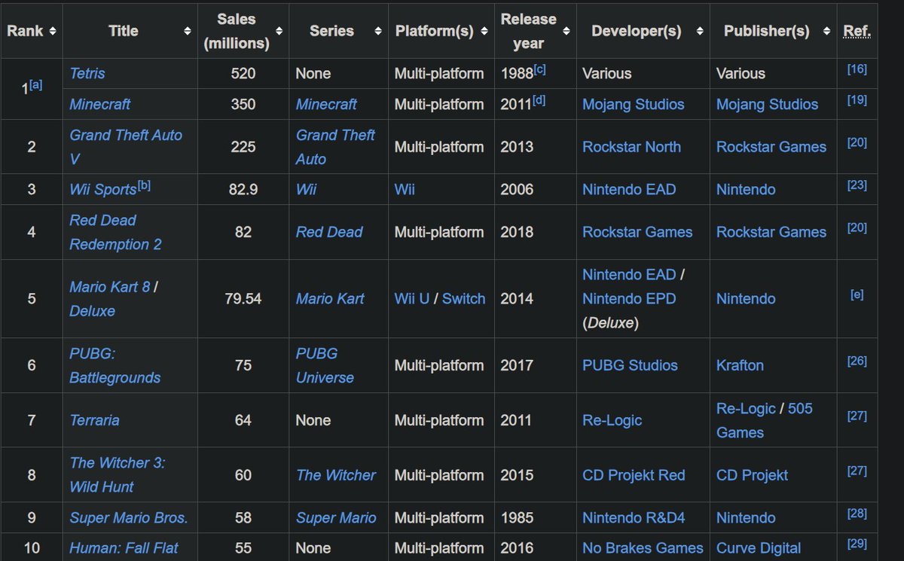Open Wii series link

click(306, 190)
